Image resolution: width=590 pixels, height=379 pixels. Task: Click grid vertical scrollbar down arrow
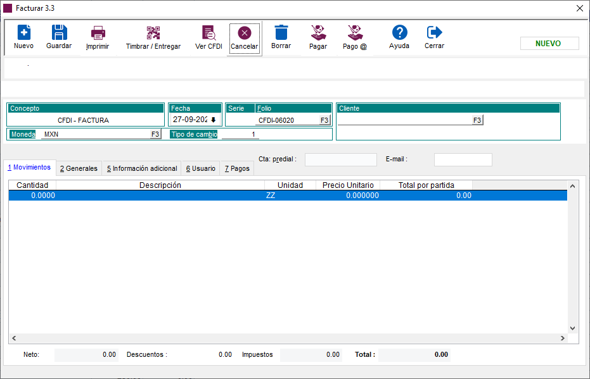[572, 328]
